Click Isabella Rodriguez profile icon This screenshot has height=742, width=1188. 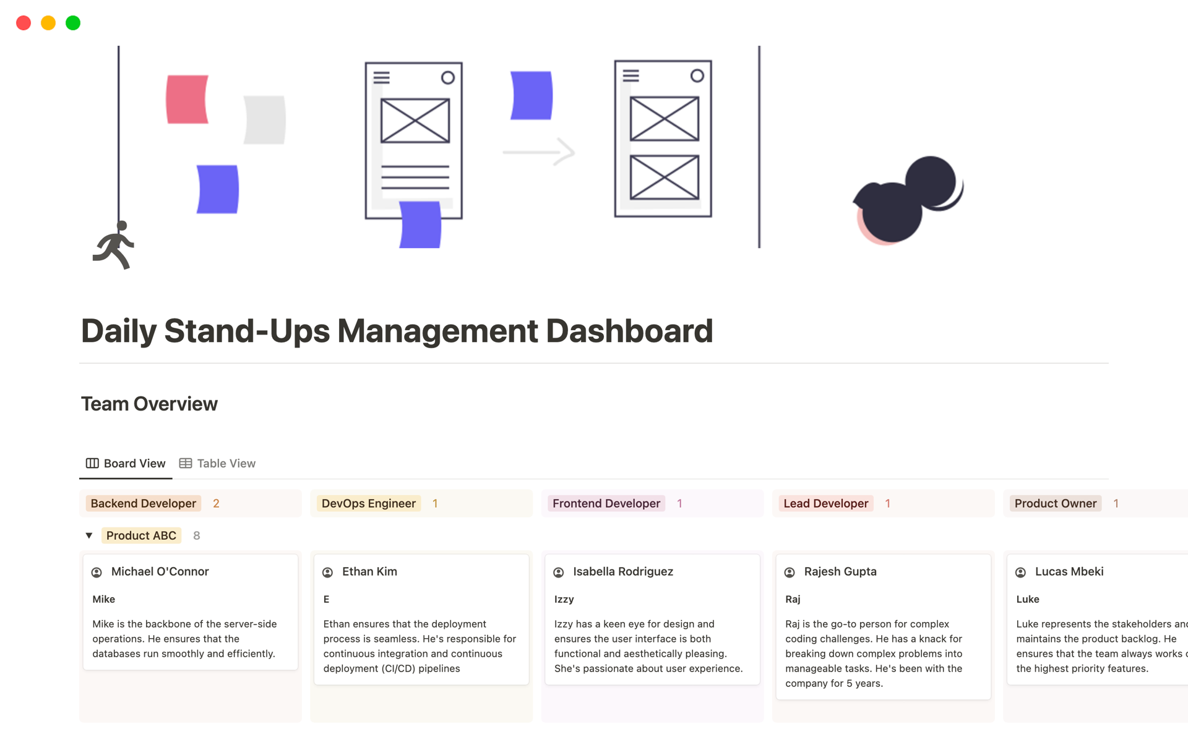pyautogui.click(x=559, y=571)
